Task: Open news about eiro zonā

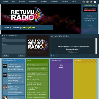Action: tap(37, 69)
